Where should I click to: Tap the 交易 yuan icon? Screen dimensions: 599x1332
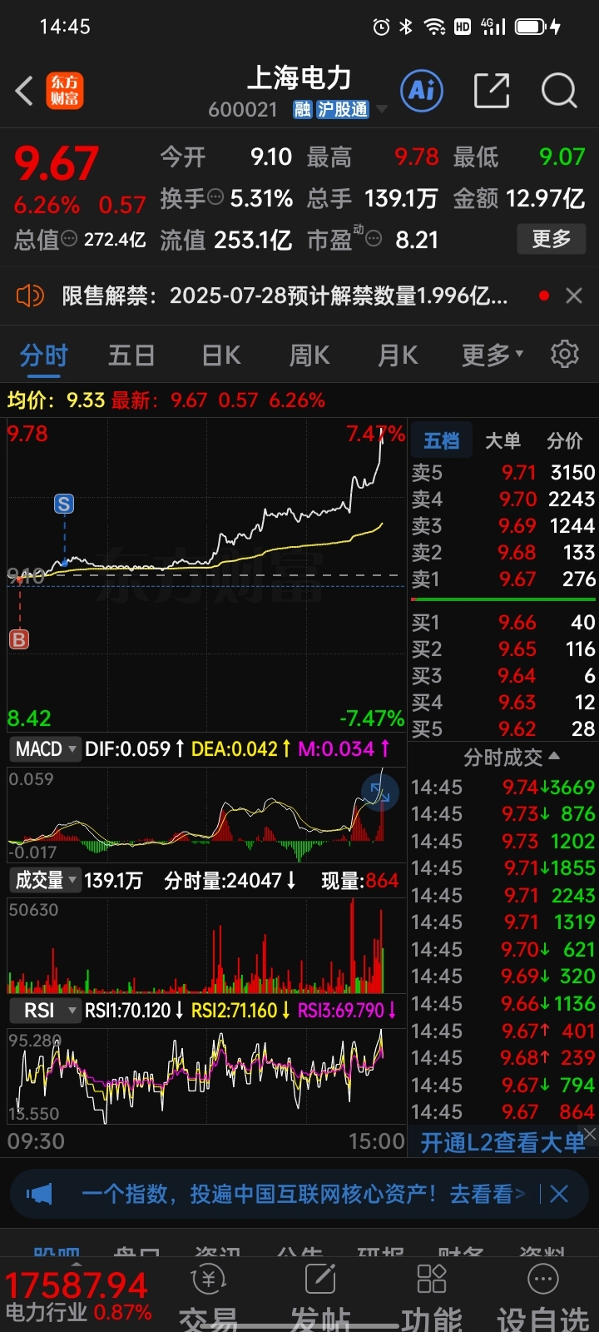pos(208,1279)
